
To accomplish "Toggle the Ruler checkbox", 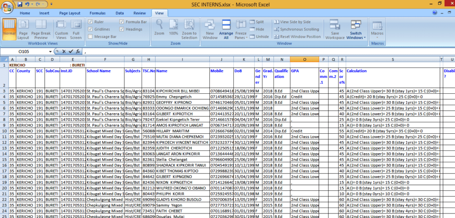I will coord(90,22).
